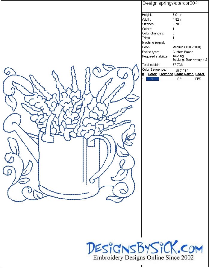Click Embroidery Designs Online Since 2002 tagline
The height and width of the screenshot is (268, 209).
[143, 258]
